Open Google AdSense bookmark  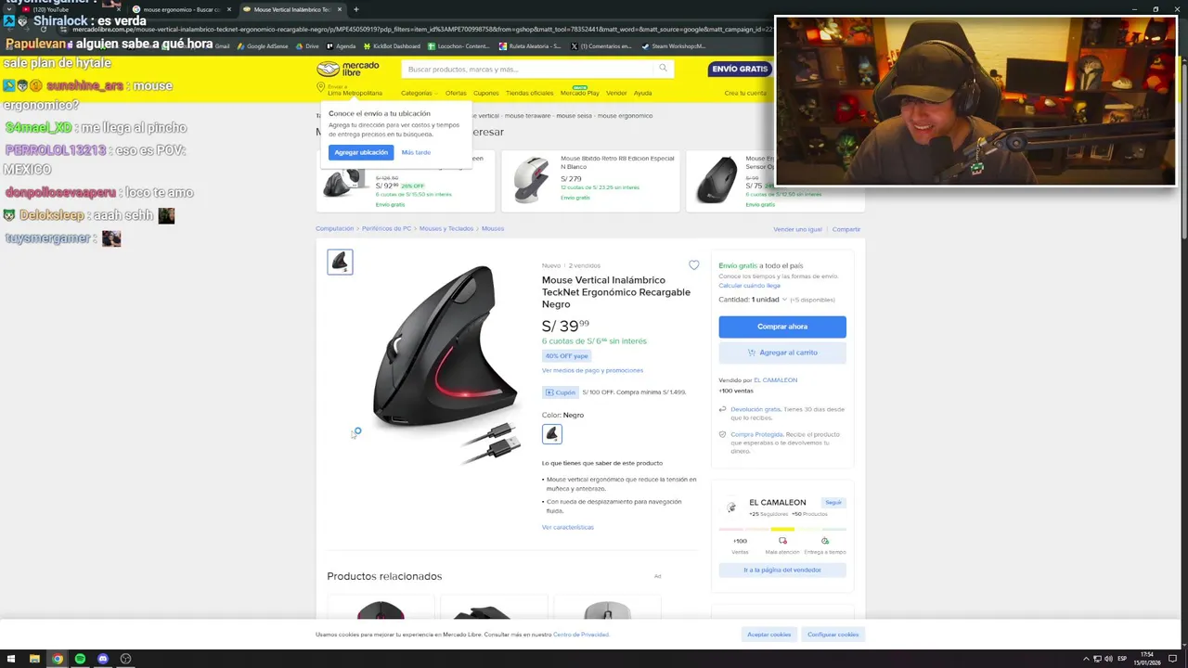(263, 46)
